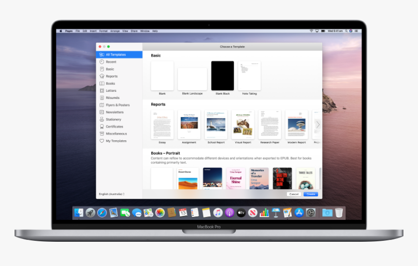Select All Templates in the sidebar
Image resolution: width=418 pixels, height=266 pixels.
click(x=116, y=55)
